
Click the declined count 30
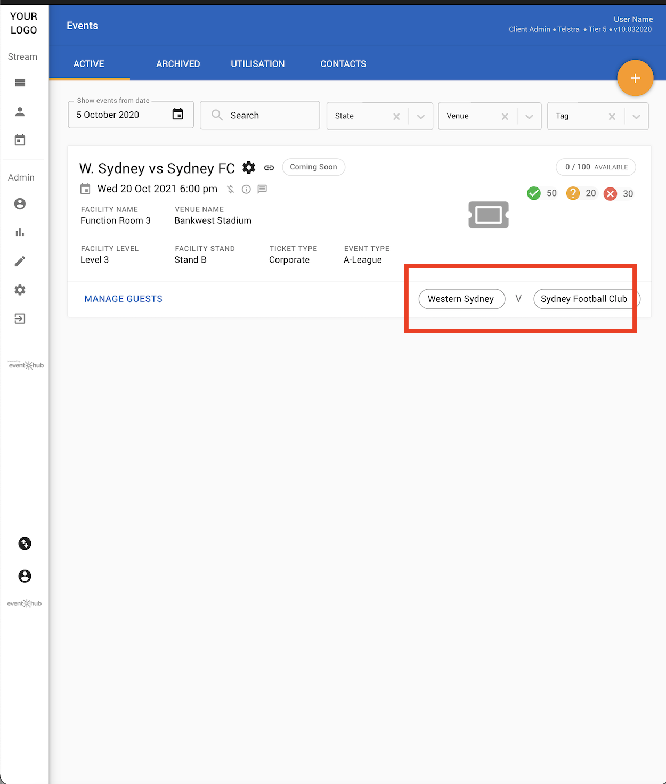click(628, 194)
